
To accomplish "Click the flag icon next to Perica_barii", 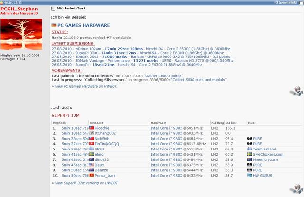I will point(92,175).
